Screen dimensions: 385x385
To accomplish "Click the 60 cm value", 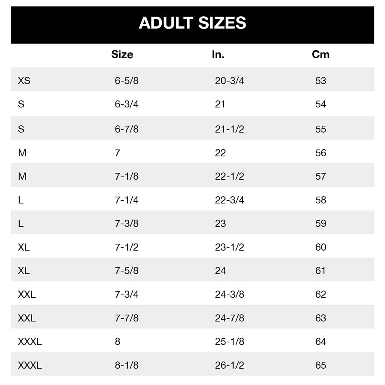I will 320,247.
